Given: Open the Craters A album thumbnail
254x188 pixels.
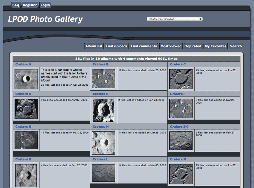Looking at the screenshot, I should point(26,79).
